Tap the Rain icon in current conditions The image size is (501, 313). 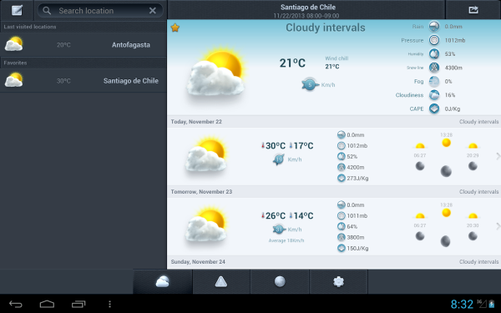pyautogui.click(x=434, y=27)
